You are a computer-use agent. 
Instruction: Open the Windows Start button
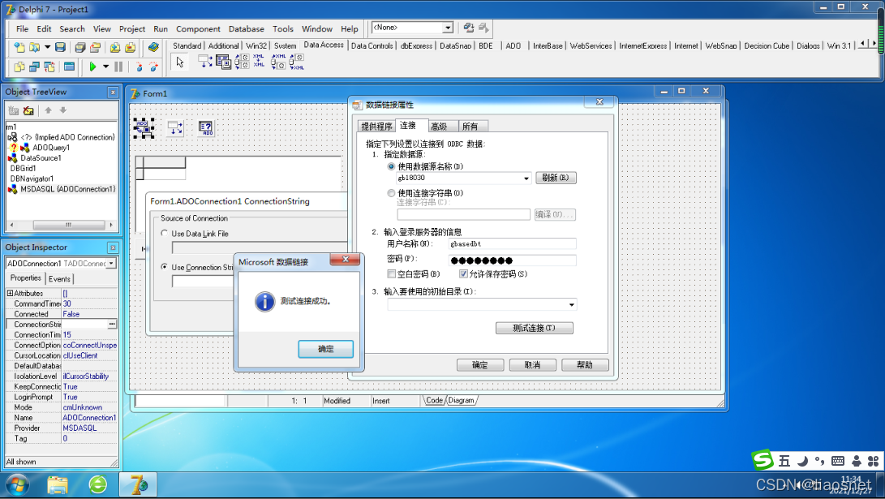[17, 485]
